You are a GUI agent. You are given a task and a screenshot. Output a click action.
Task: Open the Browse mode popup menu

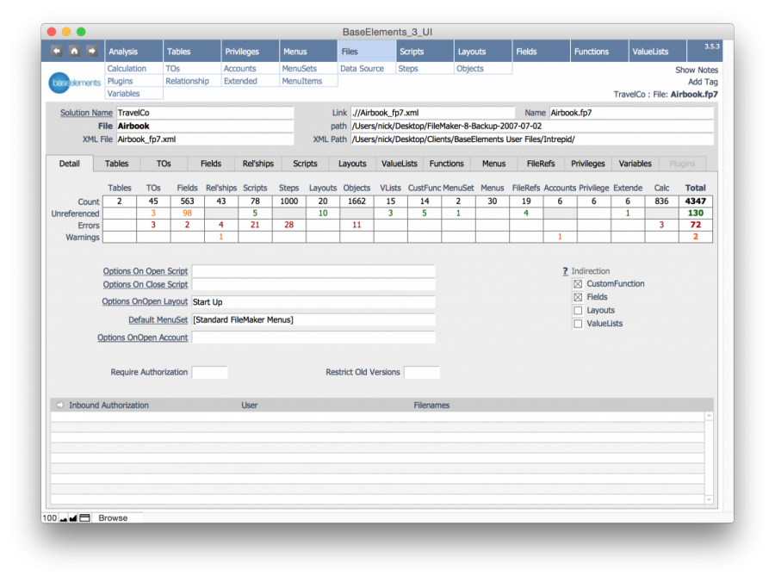pos(113,518)
